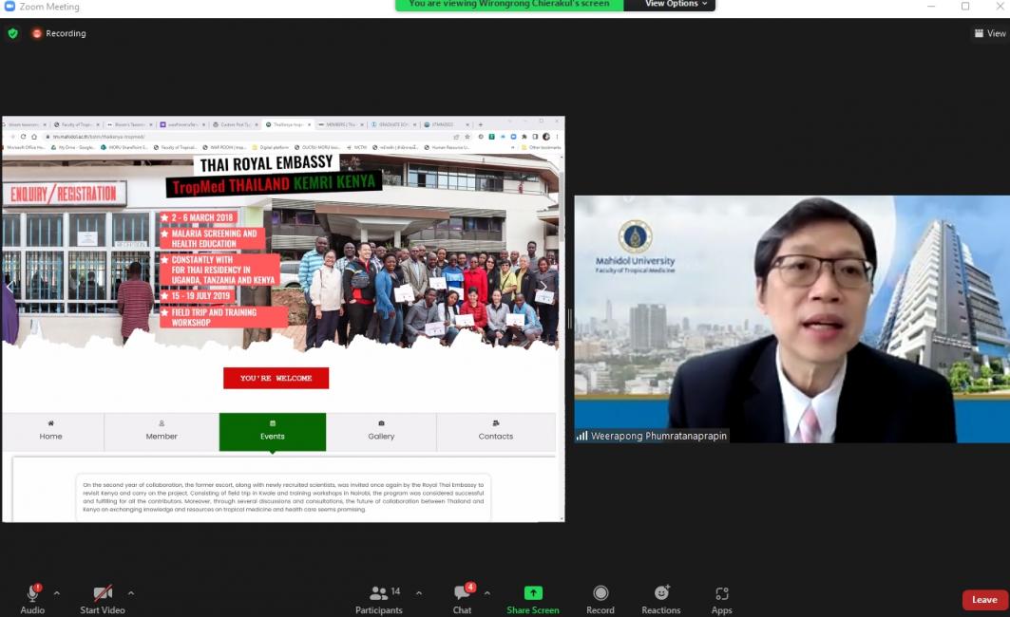
Task: Check meeting encryption shield icon
Action: point(13,33)
